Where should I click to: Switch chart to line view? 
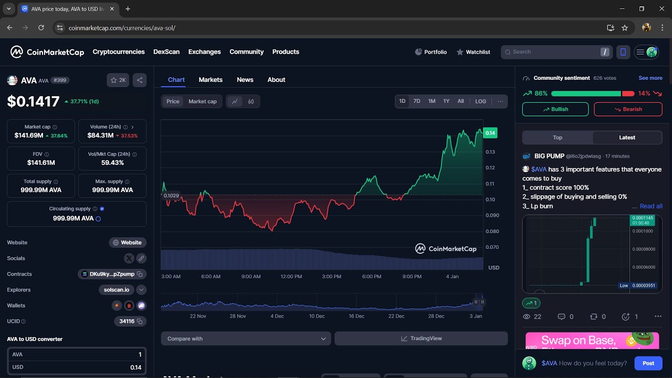coord(235,101)
